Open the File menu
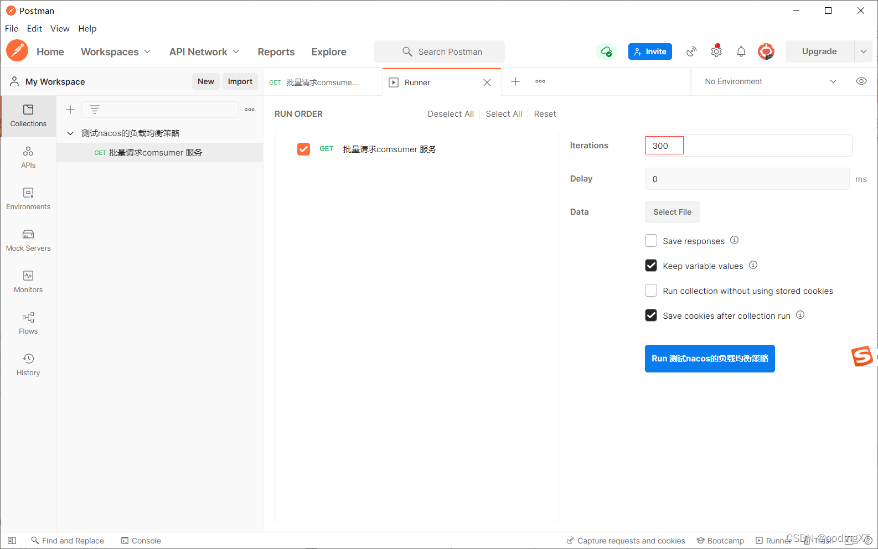 click(12, 29)
